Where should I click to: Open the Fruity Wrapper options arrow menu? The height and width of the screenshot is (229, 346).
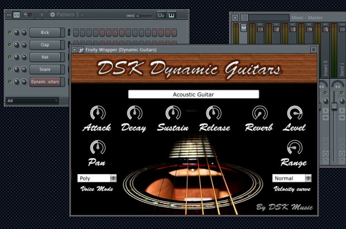[74, 50]
